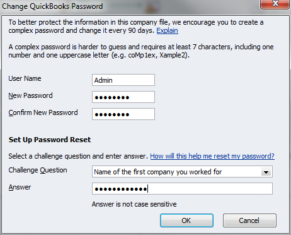Expand the Challenge Question dropdown arrow
Viewport: 291px width, 235px height.
[266, 172]
